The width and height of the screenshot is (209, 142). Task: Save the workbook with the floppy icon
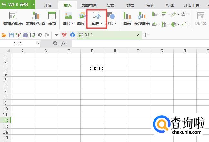pyautogui.click(x=11, y=35)
